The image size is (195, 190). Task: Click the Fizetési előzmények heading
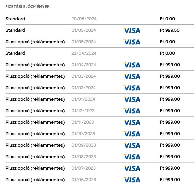28,6
